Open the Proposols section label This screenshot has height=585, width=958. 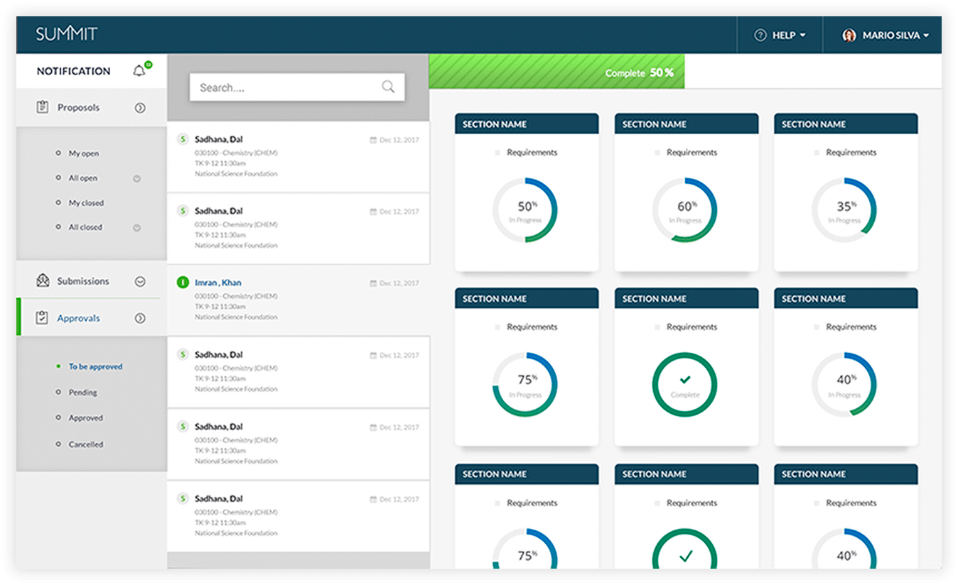(x=78, y=108)
